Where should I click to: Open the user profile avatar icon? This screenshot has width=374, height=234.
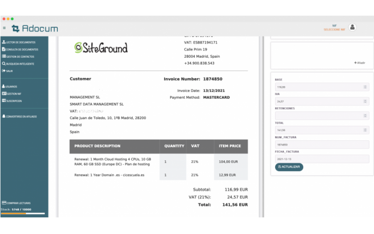point(352,27)
